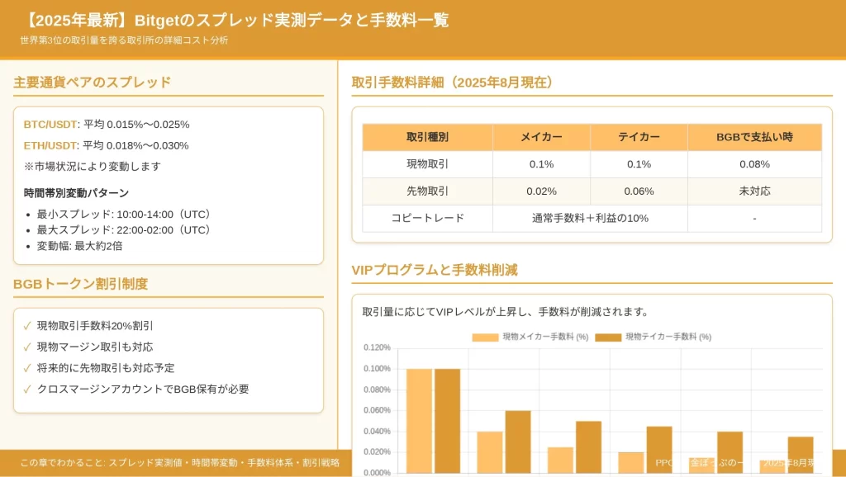Select the 主要通貨ペアのスプレッド section heading
This screenshot has width=846, height=477.
tap(93, 83)
